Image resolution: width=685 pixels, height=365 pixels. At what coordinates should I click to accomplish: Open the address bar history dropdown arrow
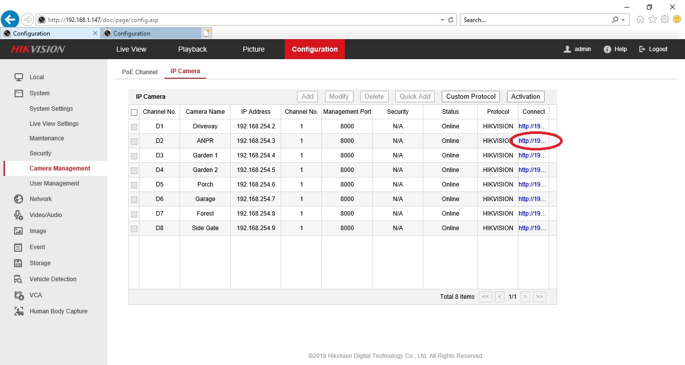442,20
